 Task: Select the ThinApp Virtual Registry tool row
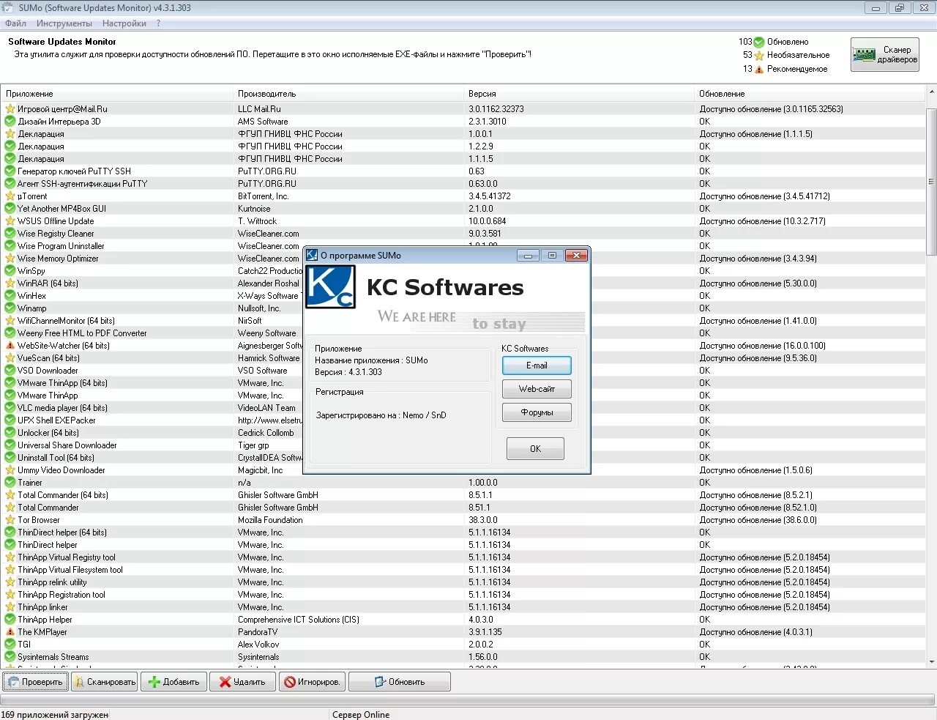[463, 557]
